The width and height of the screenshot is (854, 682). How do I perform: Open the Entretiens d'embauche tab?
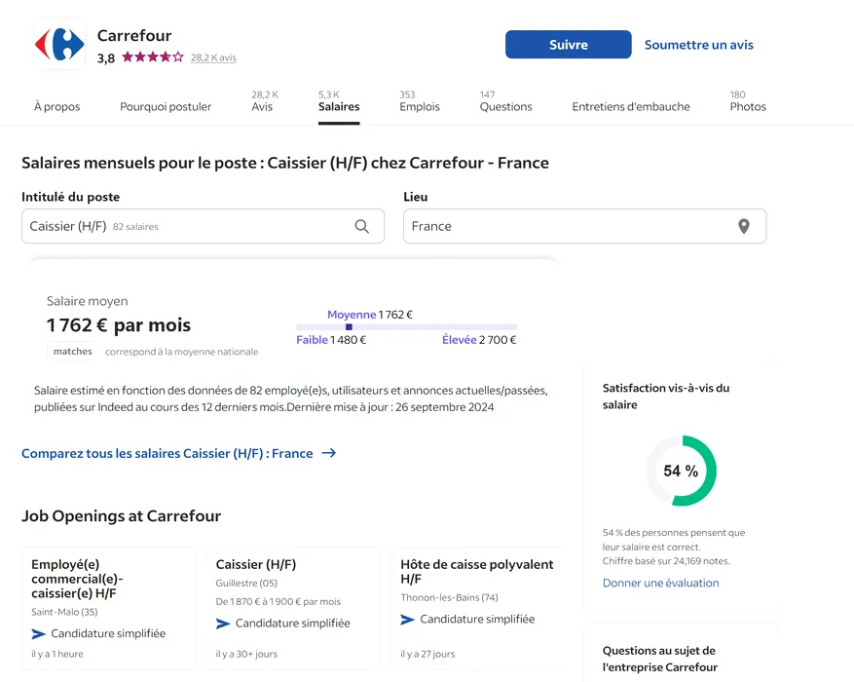click(630, 106)
